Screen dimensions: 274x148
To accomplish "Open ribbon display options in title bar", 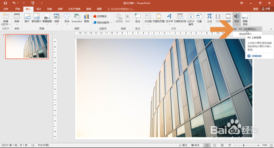I will point(241,3).
